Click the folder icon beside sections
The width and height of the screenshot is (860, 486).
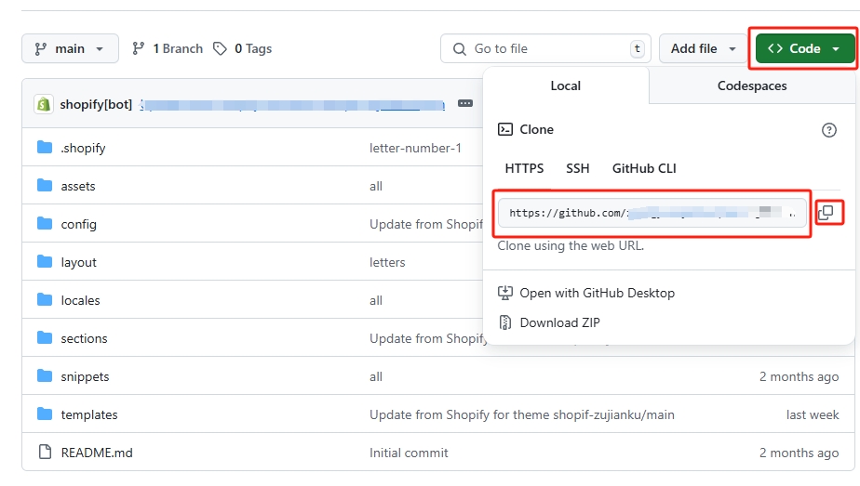click(x=45, y=337)
